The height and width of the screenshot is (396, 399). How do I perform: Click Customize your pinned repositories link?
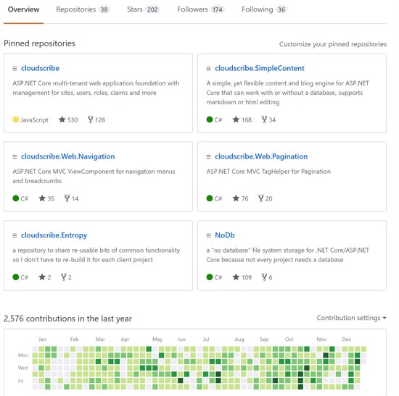333,44
